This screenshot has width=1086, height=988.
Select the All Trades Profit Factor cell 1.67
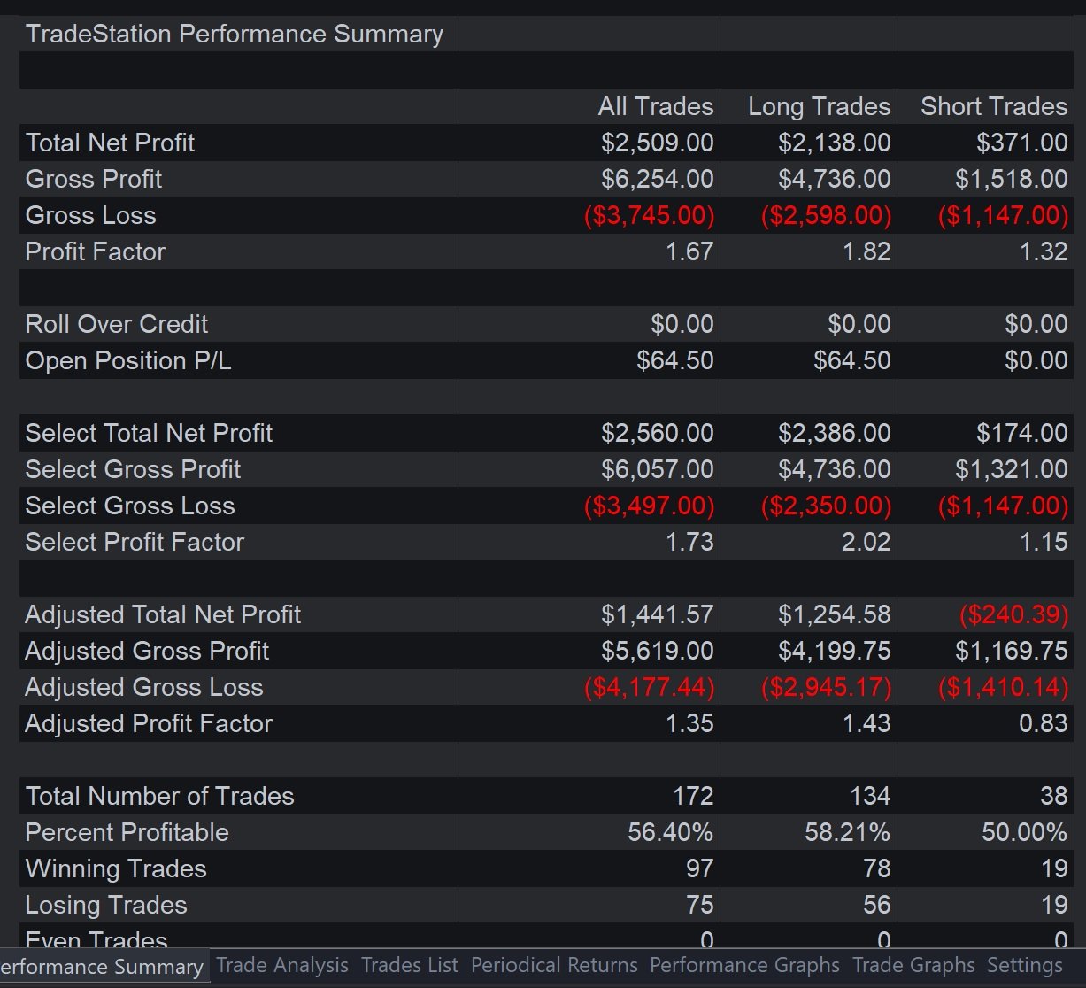point(689,251)
